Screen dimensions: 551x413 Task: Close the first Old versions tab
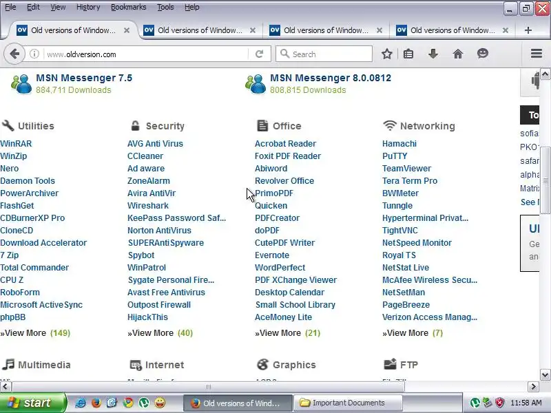click(127, 30)
